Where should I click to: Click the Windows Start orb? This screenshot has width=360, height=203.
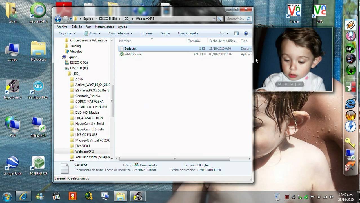pos(7,196)
